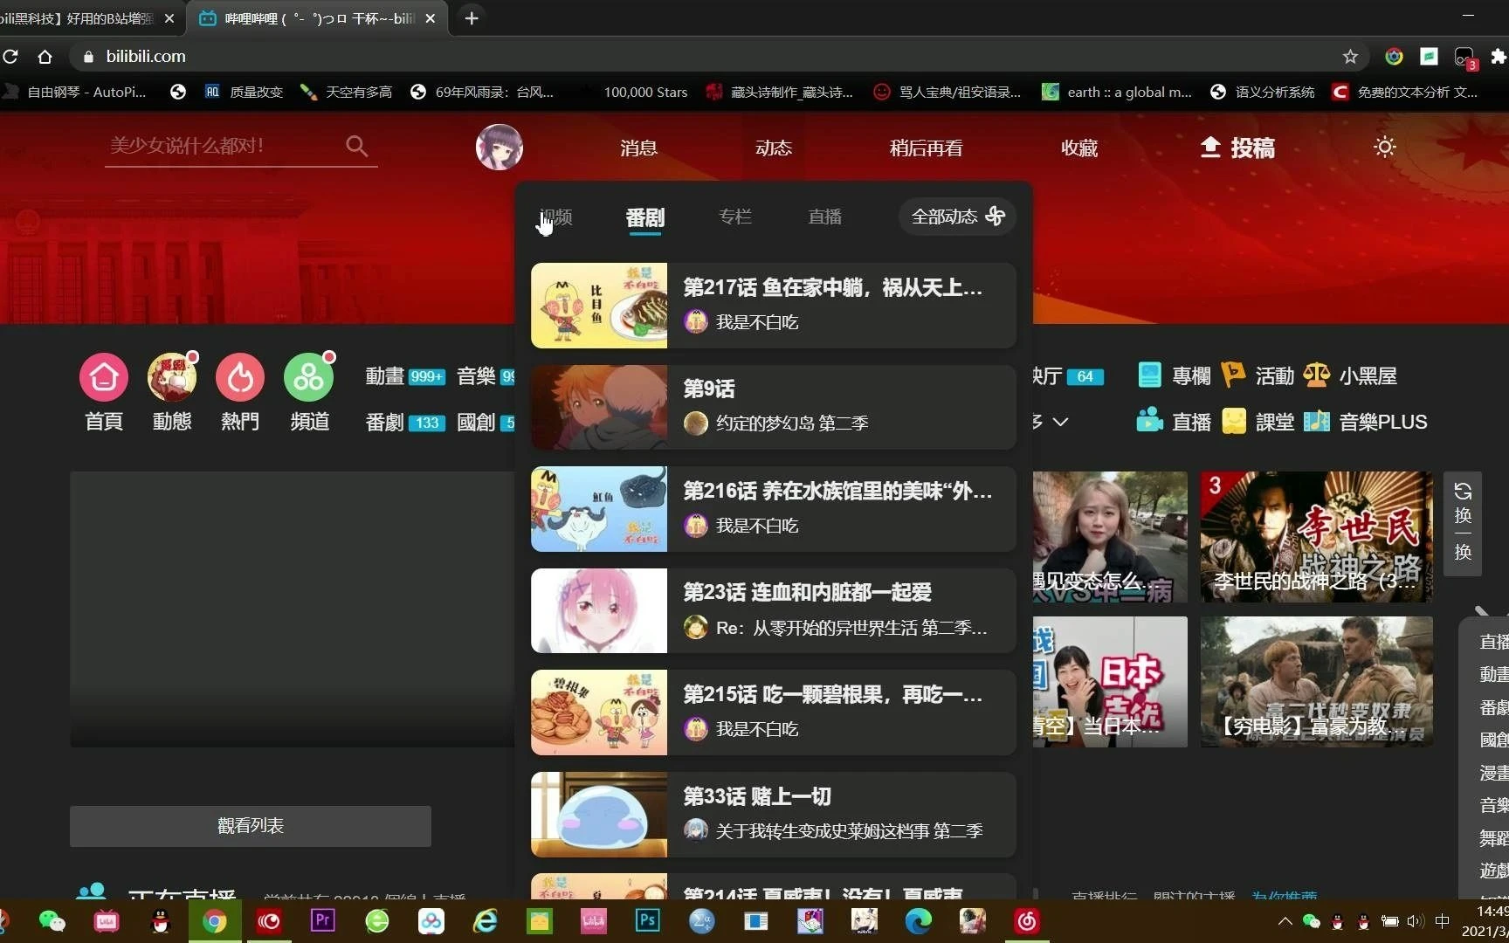Open Chrome in taskbar
The width and height of the screenshot is (1509, 943).
tap(215, 921)
